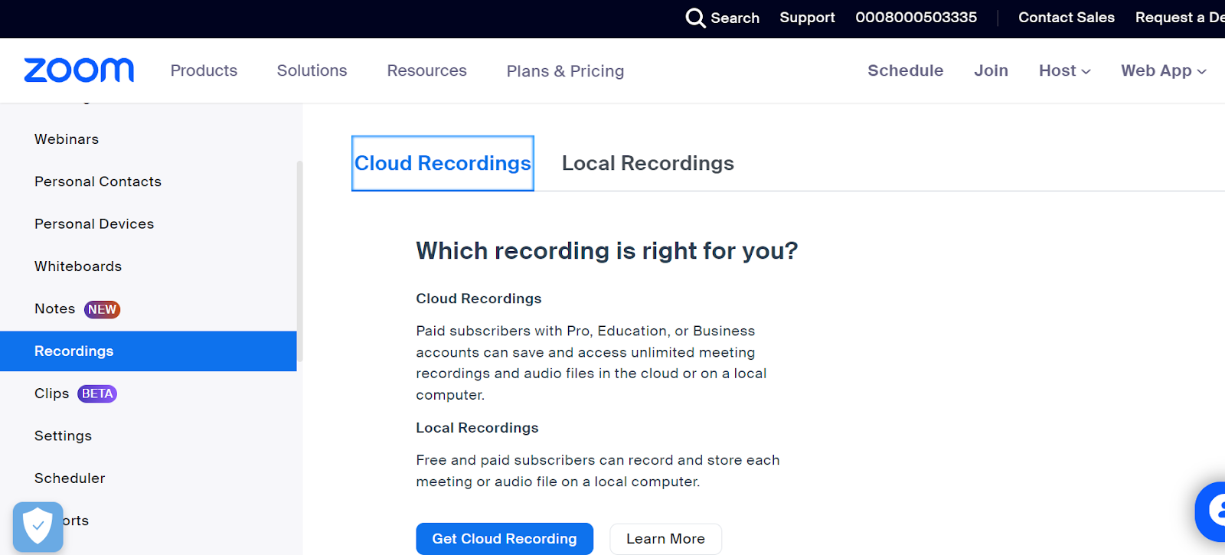This screenshot has height=555, width=1225.
Task: Click the NEW badge beside Notes
Action: [102, 309]
